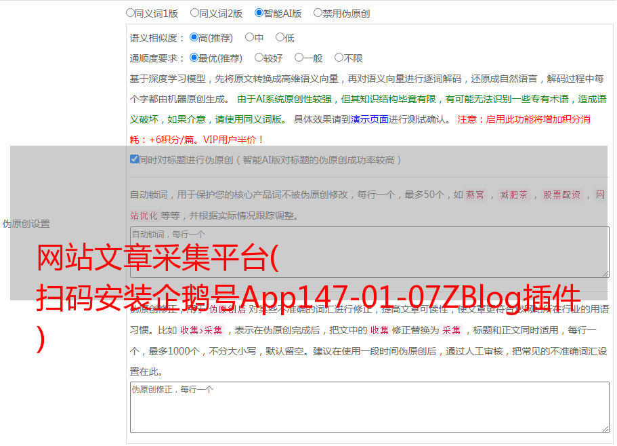Click the 伪原创修正 textarea resize handle
Screen dimensions: 617x446
click(x=605, y=429)
